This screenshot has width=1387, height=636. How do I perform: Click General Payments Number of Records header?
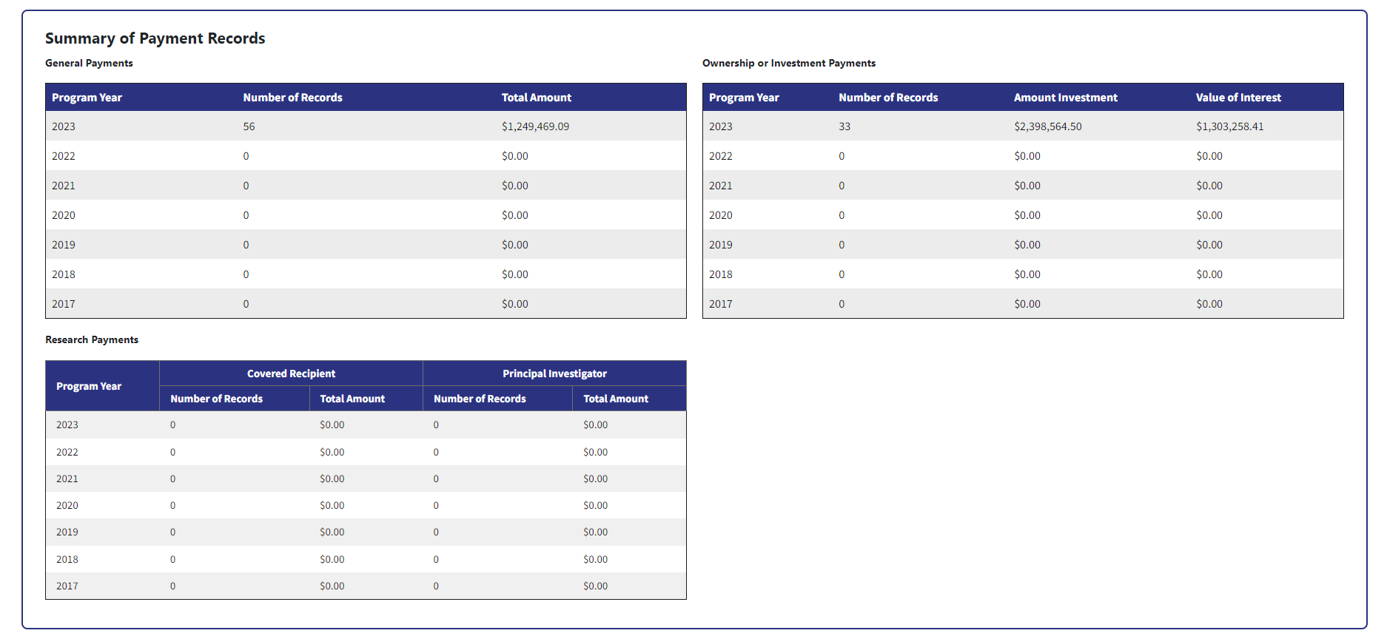(292, 98)
